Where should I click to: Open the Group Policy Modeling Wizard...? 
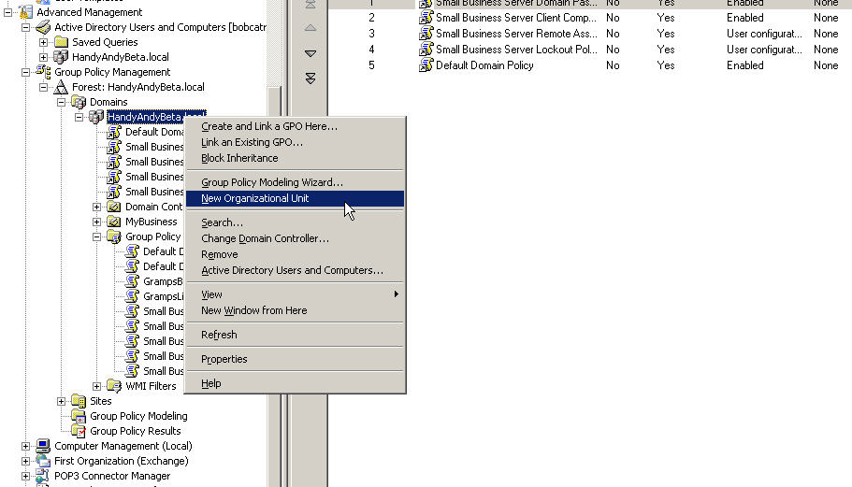coord(295,182)
